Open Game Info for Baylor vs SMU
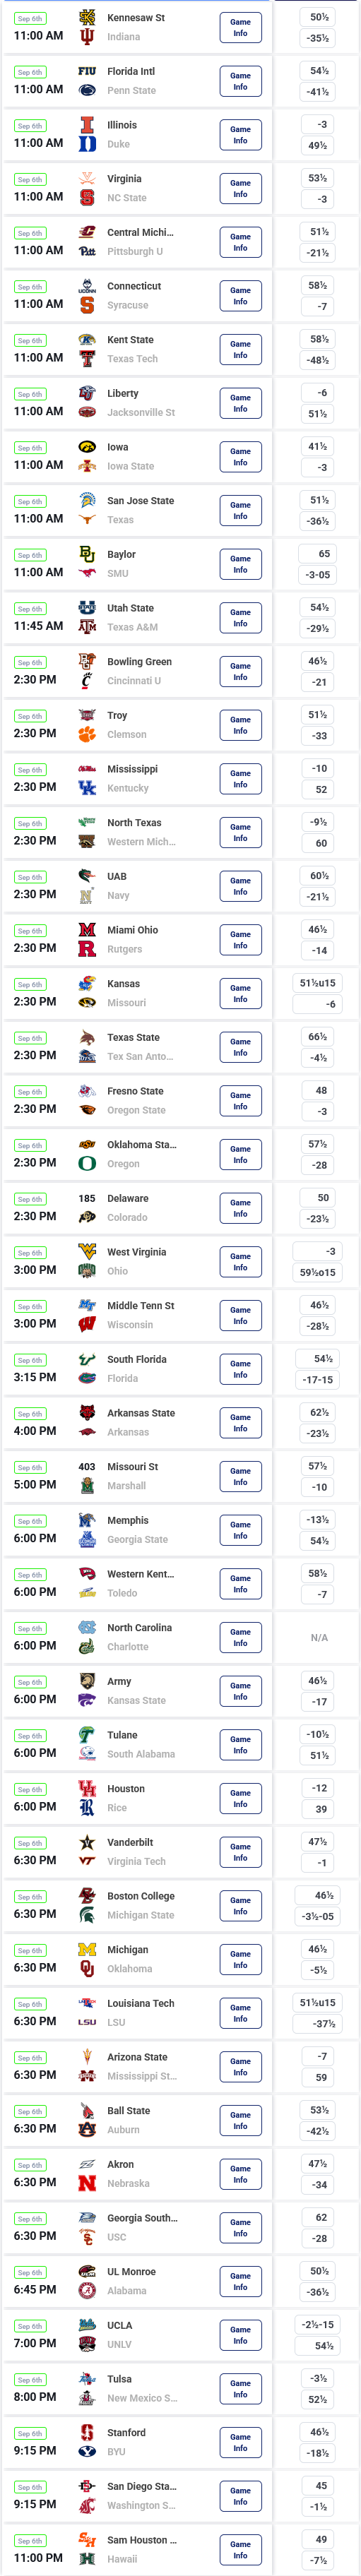Screen dimensions: 361x2576 click(240, 565)
